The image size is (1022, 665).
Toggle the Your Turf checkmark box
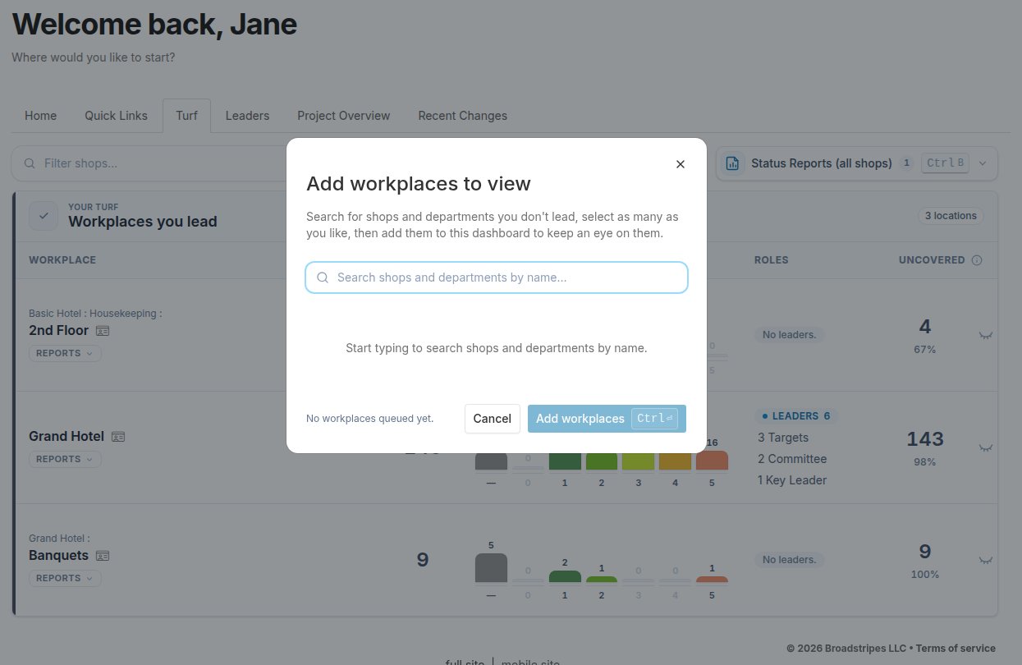click(44, 215)
